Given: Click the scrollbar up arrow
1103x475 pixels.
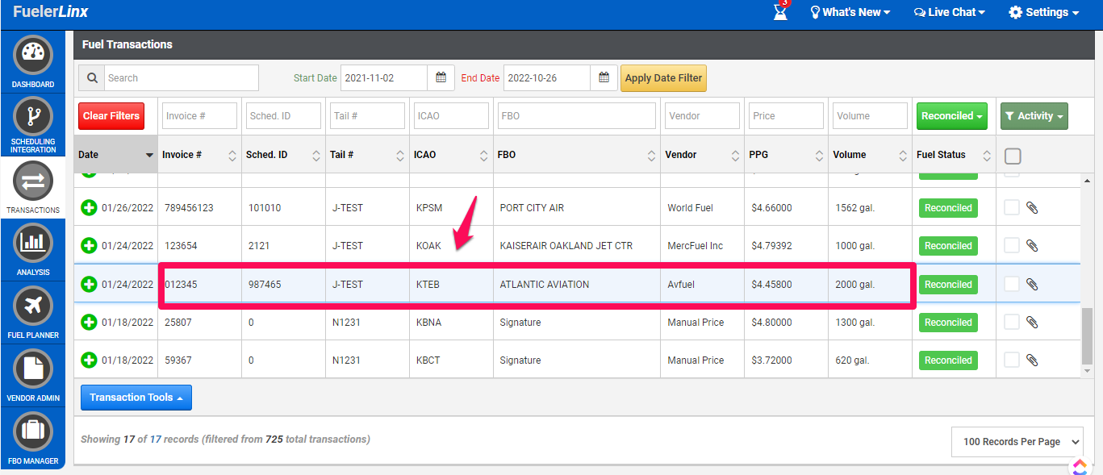Looking at the screenshot, I should tap(1087, 181).
